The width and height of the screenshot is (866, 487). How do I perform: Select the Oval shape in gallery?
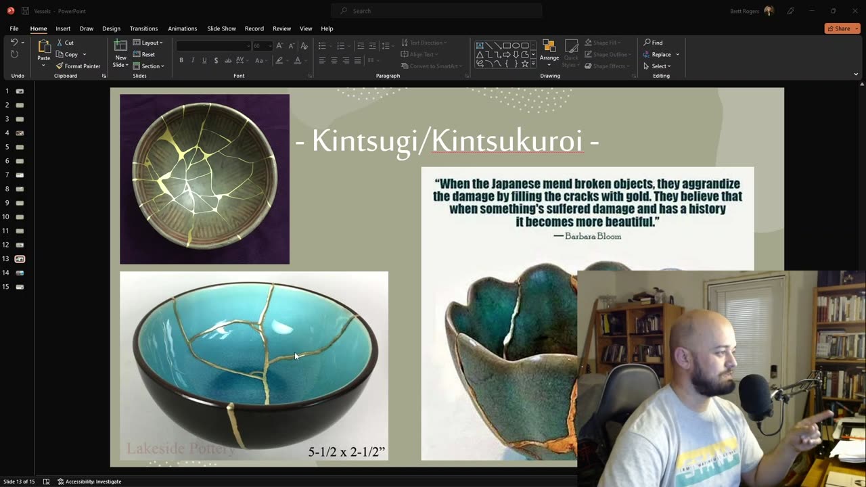(x=516, y=45)
